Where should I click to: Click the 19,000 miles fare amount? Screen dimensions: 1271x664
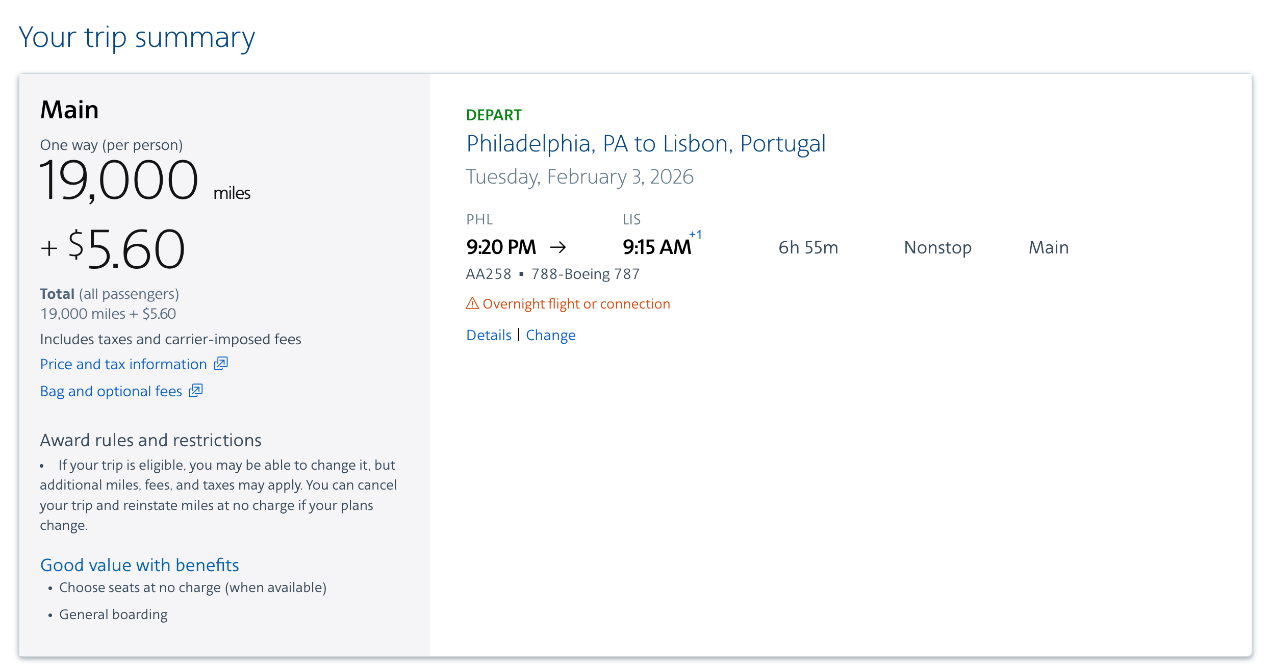[x=119, y=181]
